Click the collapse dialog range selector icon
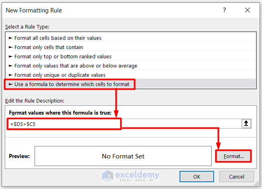The image size is (262, 189). [x=246, y=124]
